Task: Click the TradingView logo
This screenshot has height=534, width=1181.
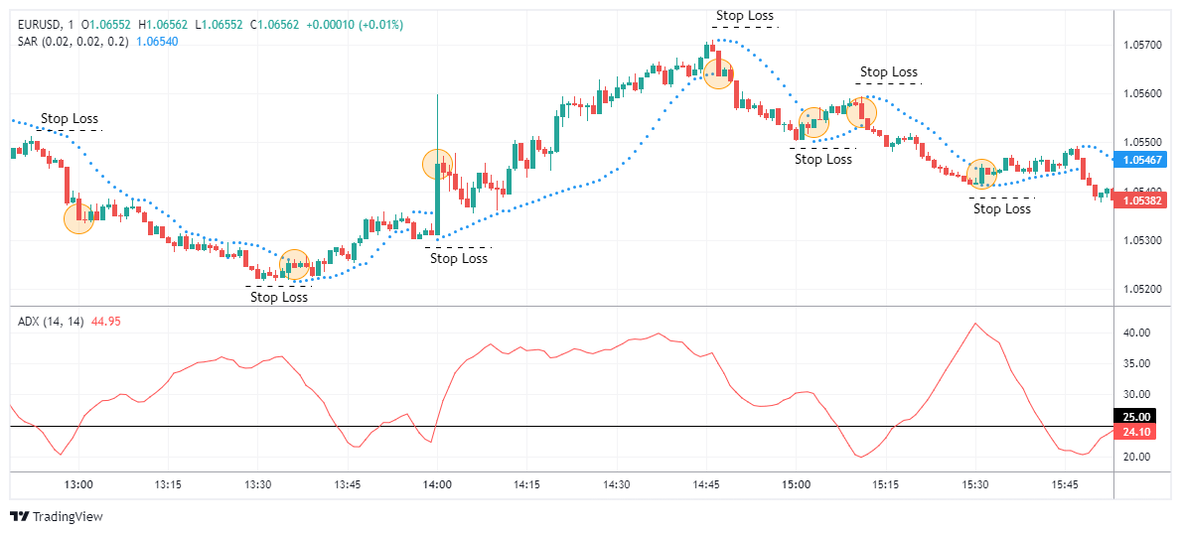Action: (x=57, y=517)
